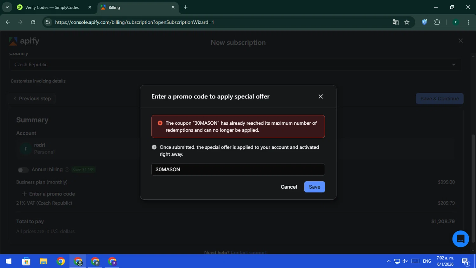
Task: Click the translate page icon
Action: click(x=395, y=22)
